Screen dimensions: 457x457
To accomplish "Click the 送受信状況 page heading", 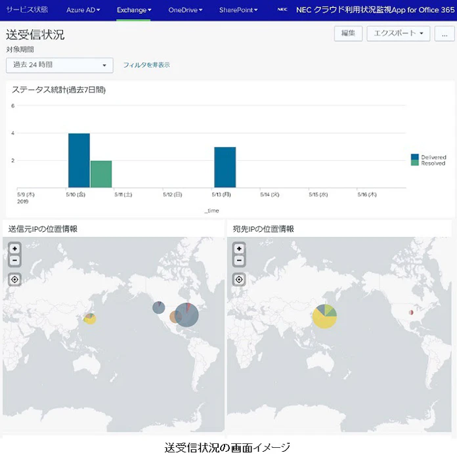I will (x=35, y=35).
